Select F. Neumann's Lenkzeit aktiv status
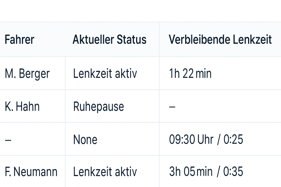Screen dimensions: 281x187 [x=105, y=172]
